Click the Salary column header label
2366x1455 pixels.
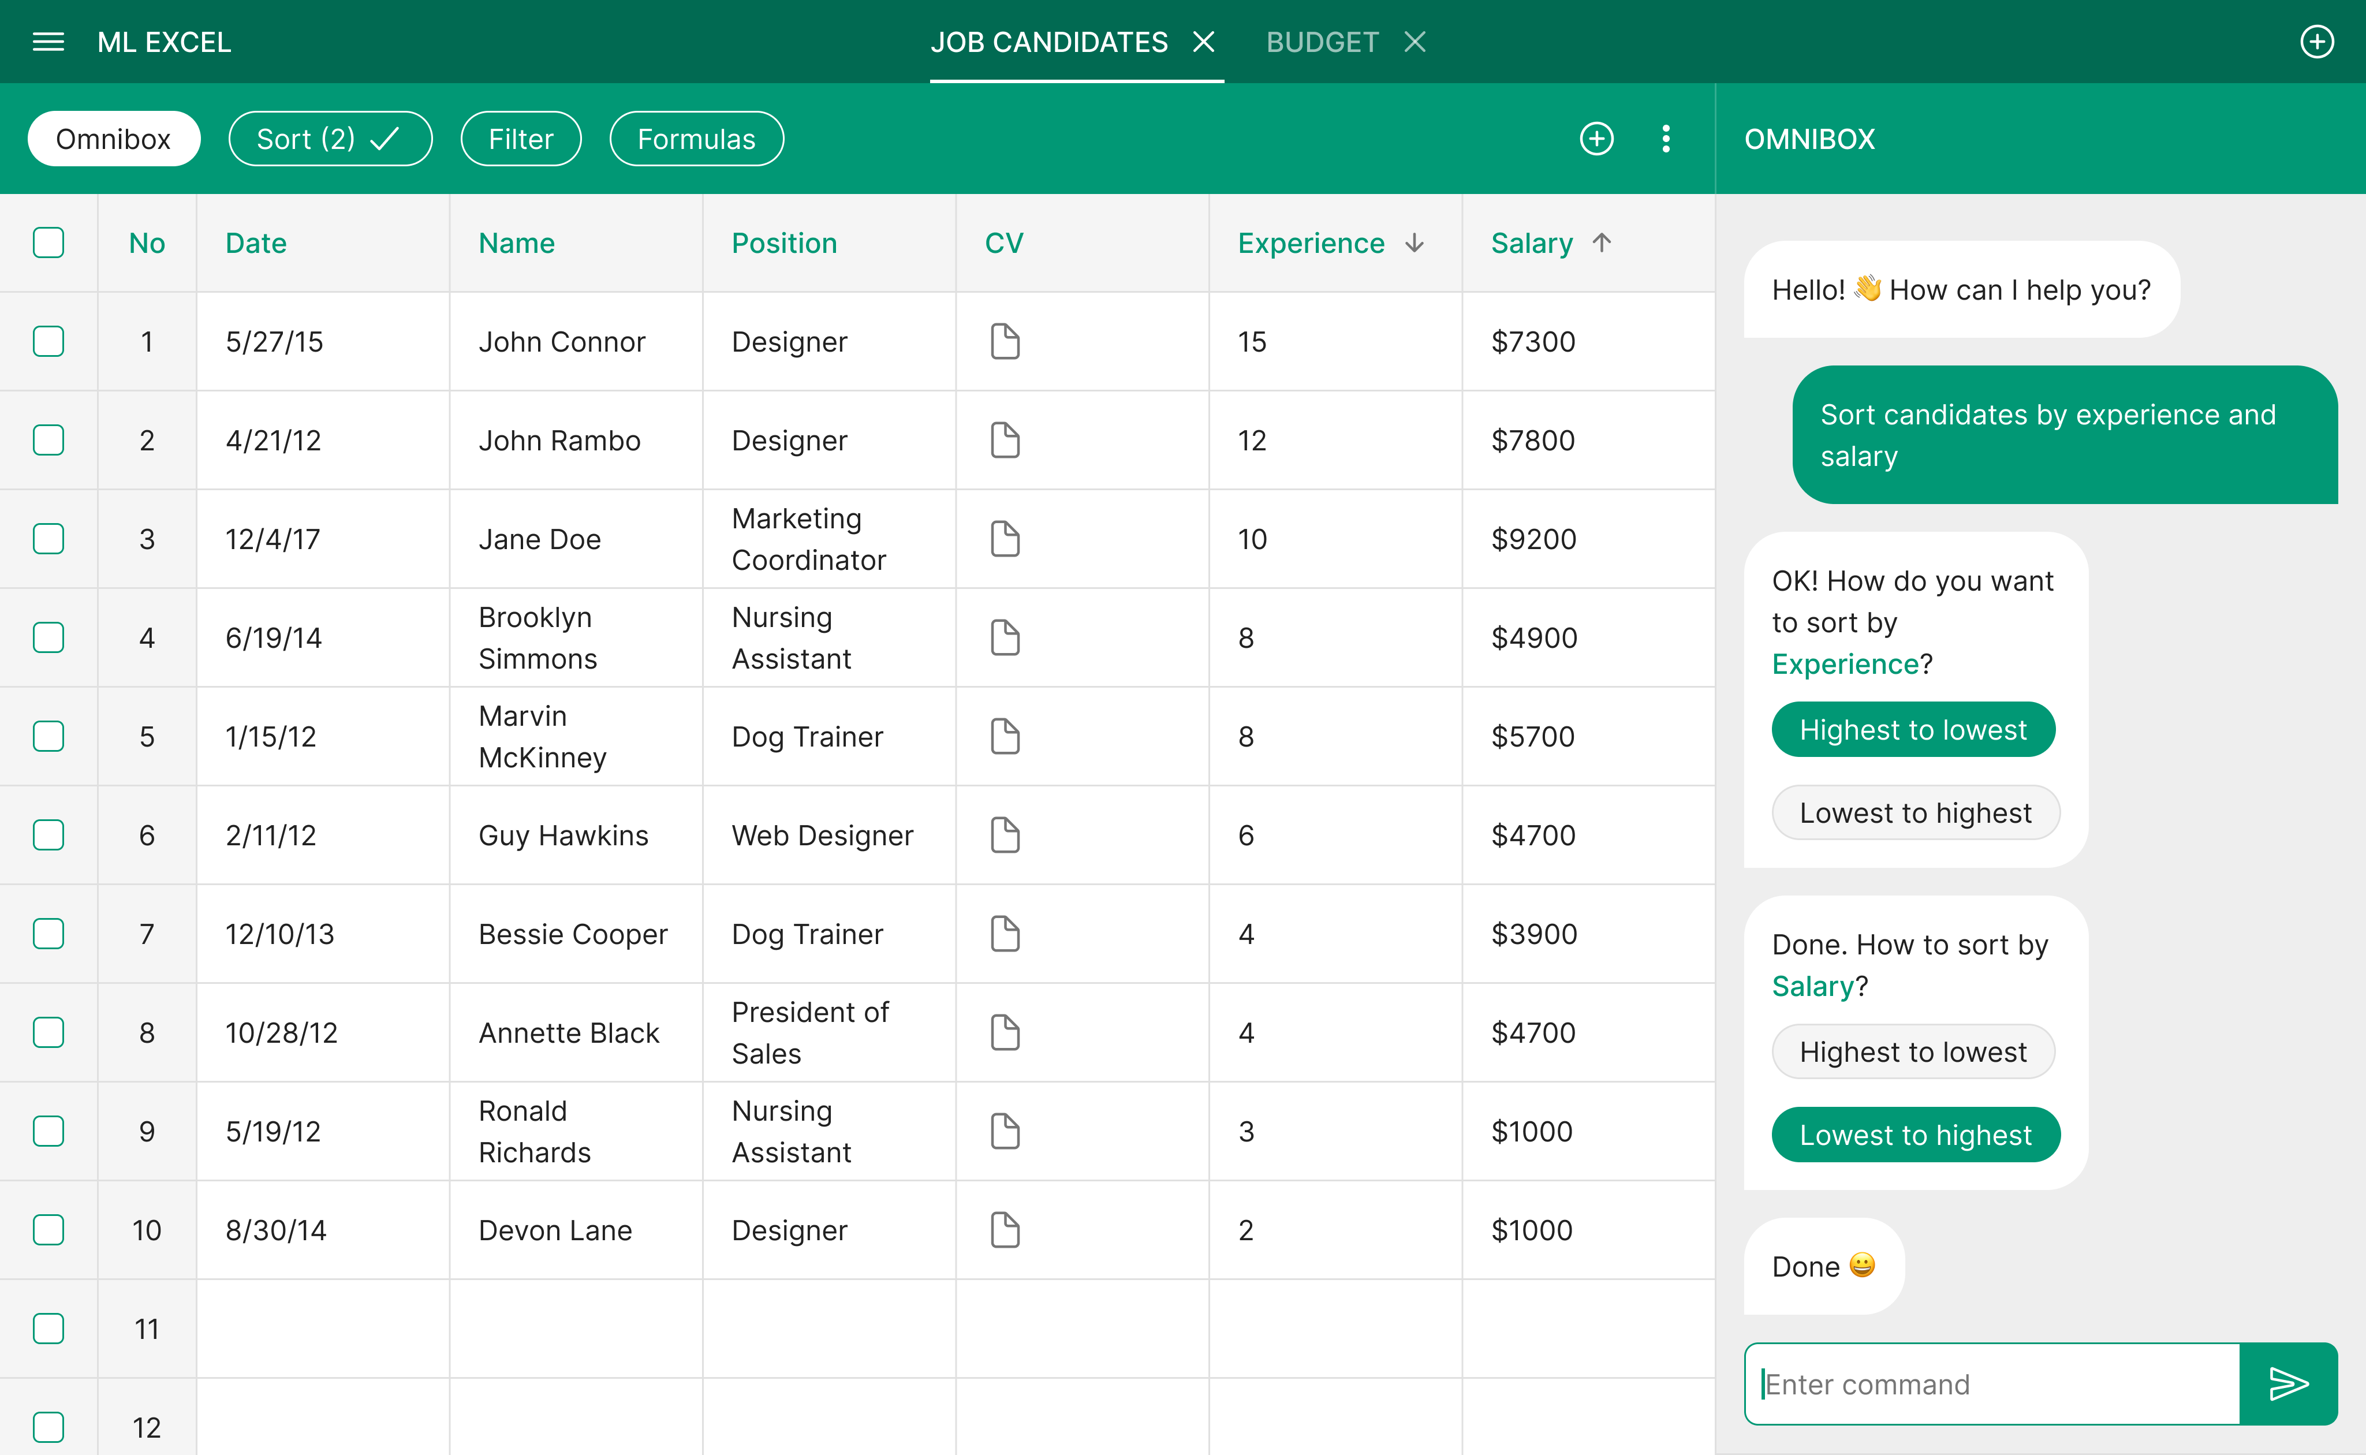point(1532,242)
